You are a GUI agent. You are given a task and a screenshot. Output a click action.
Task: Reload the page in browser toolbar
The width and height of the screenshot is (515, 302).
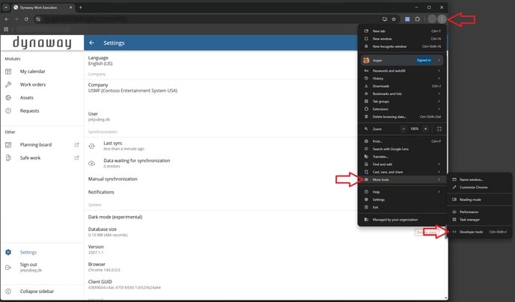[26, 18]
